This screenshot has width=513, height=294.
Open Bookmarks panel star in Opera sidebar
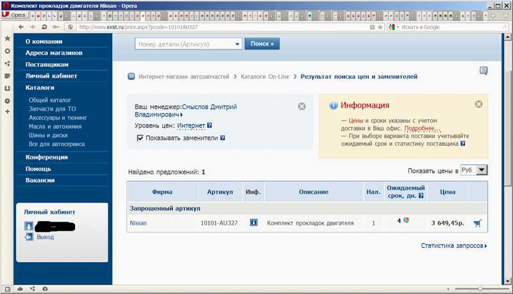pos(7,38)
